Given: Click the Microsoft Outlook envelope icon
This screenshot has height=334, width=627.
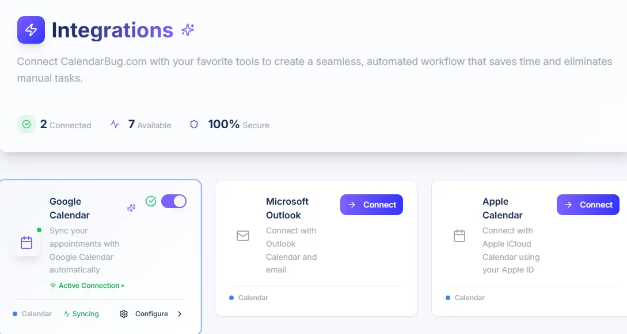Looking at the screenshot, I should [x=243, y=236].
